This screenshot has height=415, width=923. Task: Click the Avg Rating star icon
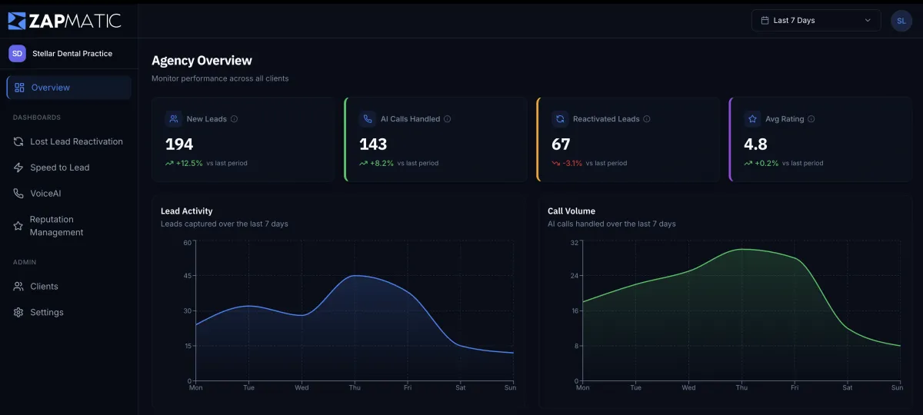point(752,119)
